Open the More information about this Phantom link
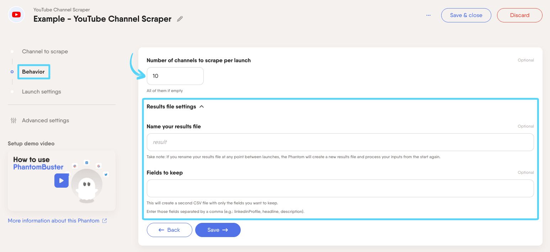The image size is (550, 252). [x=53, y=220]
